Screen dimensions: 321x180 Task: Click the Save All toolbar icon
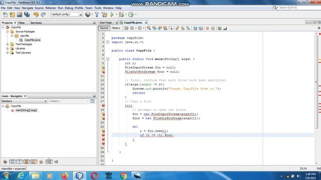[27, 14]
